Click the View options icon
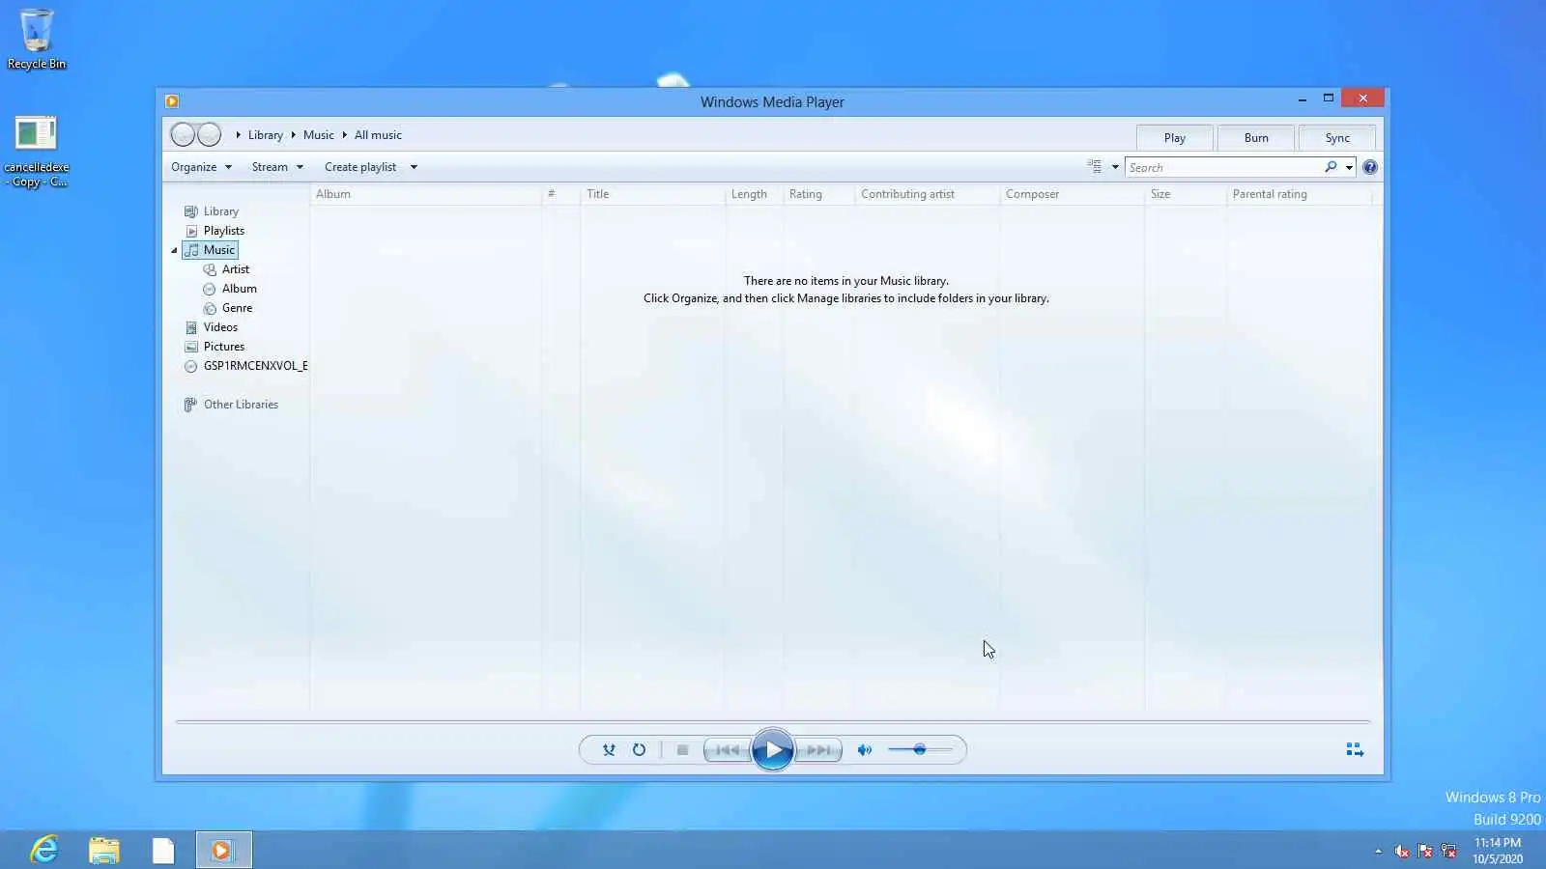Image resolution: width=1546 pixels, height=869 pixels. 1095,167
